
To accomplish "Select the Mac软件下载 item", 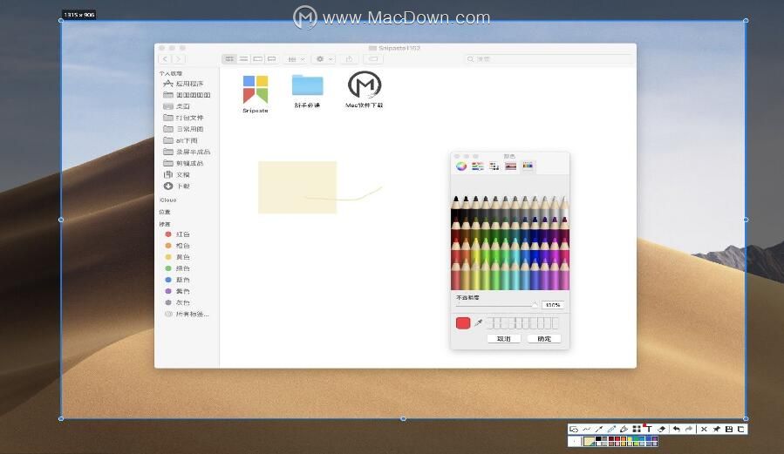I will 364,90.
